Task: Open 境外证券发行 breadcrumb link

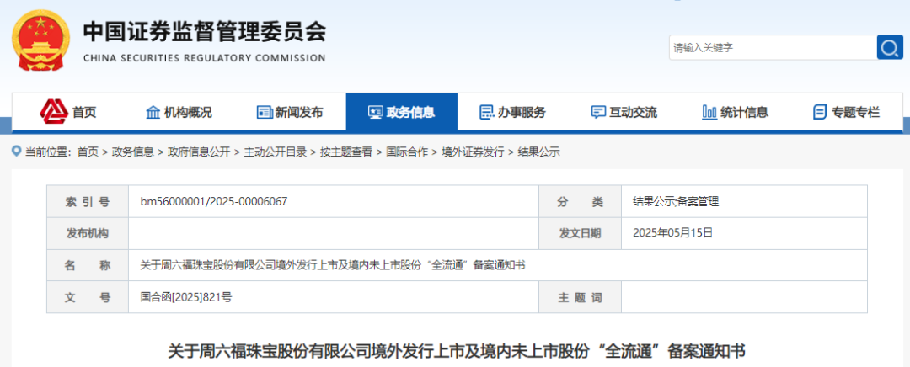Action: pos(473,152)
